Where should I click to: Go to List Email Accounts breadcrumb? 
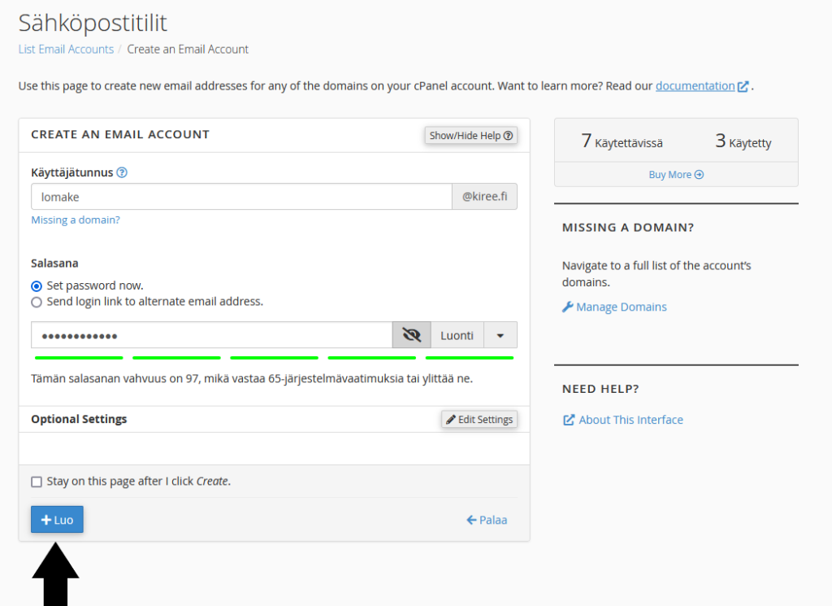tap(66, 50)
